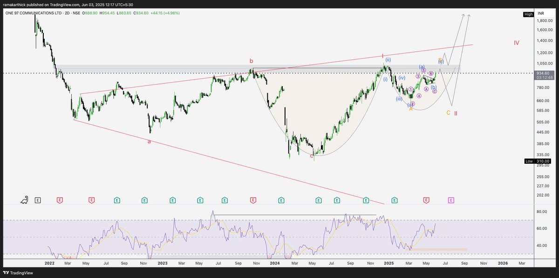Screen dimensions: 559x278
Task: Click the 585.00 price axis value
Action: (x=543, y=111)
